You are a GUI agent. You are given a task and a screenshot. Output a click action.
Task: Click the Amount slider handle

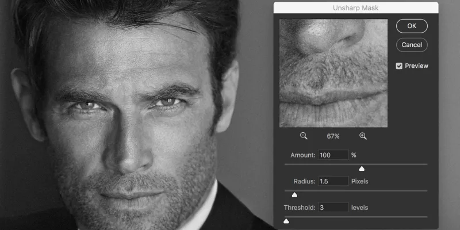[x=362, y=168]
